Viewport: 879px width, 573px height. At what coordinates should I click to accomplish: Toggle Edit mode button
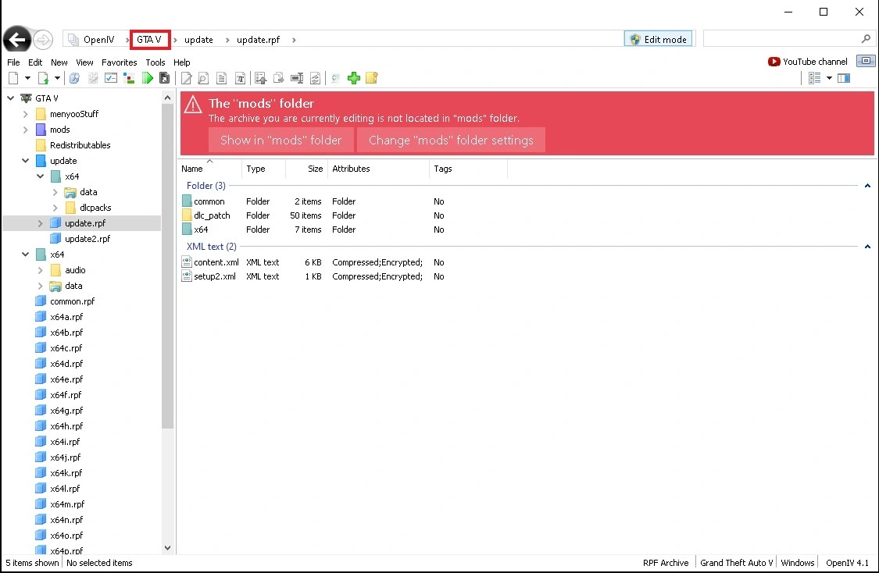(x=659, y=39)
